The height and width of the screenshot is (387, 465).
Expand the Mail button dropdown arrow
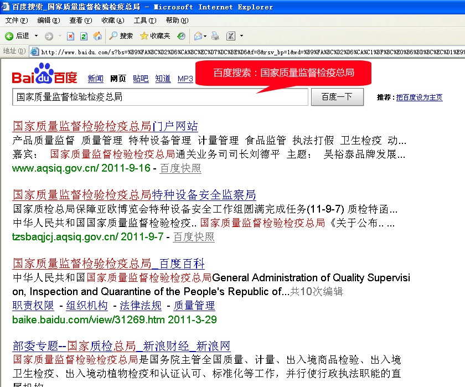click(x=206, y=36)
